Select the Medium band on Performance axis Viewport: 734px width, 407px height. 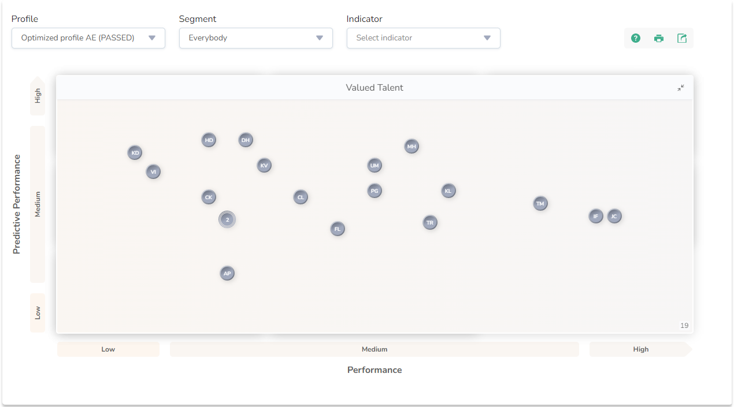coord(374,349)
